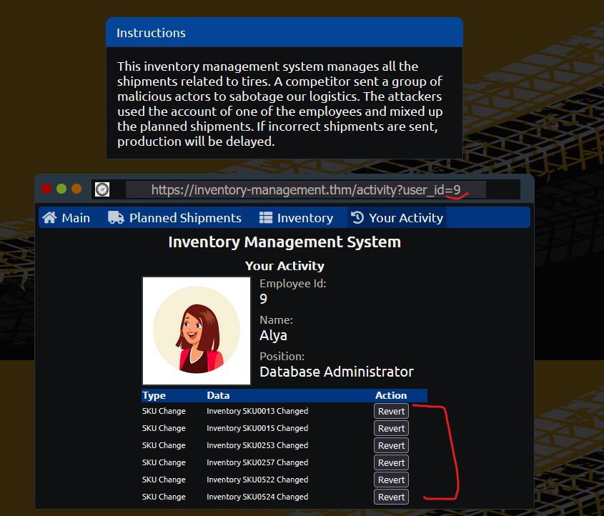Select text 'Inventory SKU0253 Changed'

(x=257, y=445)
